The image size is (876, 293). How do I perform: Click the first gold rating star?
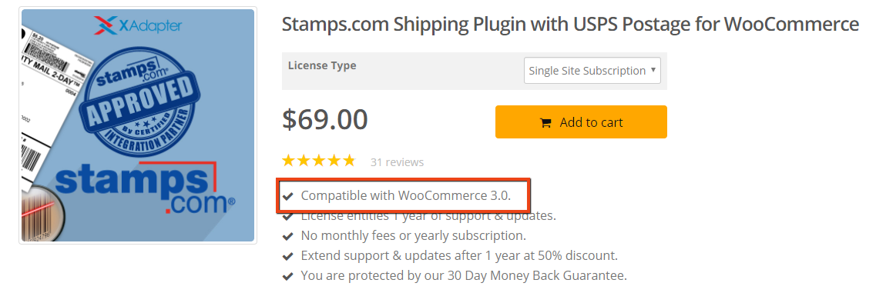(x=289, y=161)
